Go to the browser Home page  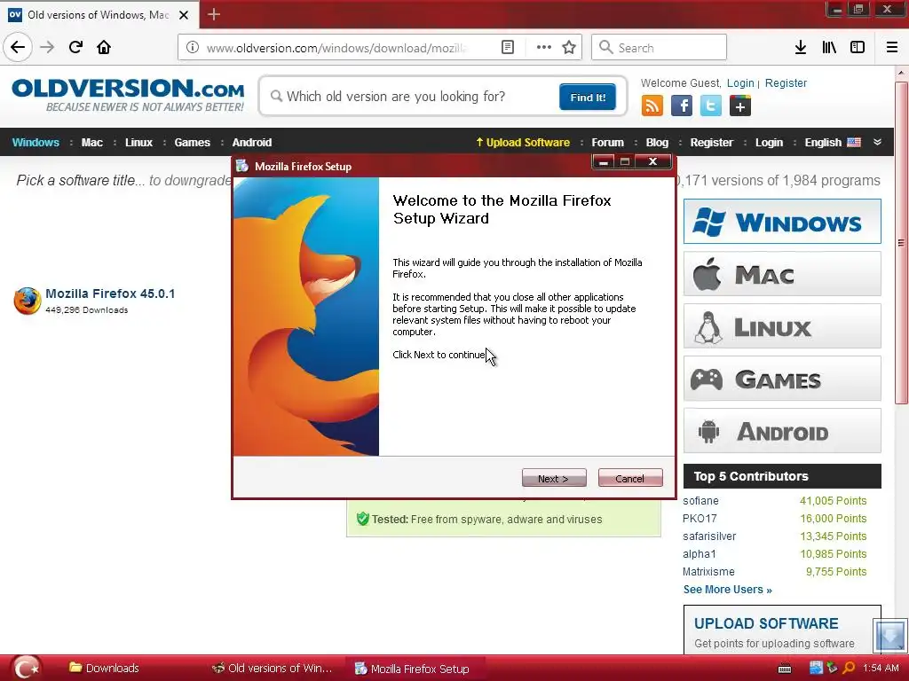104,47
